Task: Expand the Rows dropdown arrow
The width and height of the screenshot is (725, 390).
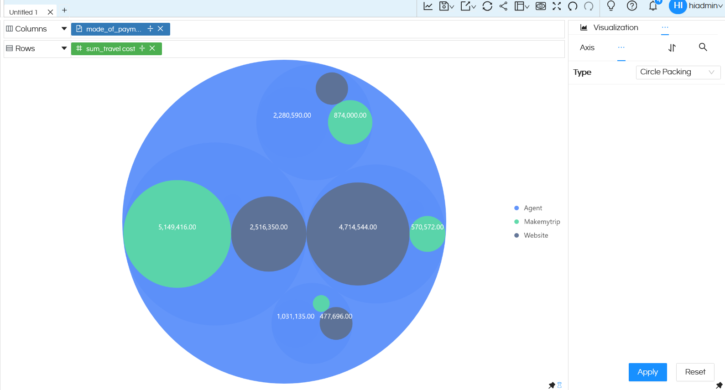Action: pyautogui.click(x=64, y=48)
